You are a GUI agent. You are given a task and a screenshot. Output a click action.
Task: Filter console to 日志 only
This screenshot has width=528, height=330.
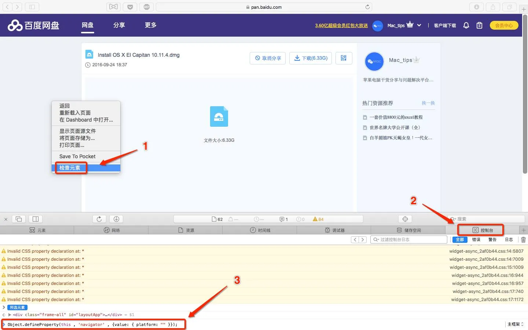pyautogui.click(x=509, y=240)
